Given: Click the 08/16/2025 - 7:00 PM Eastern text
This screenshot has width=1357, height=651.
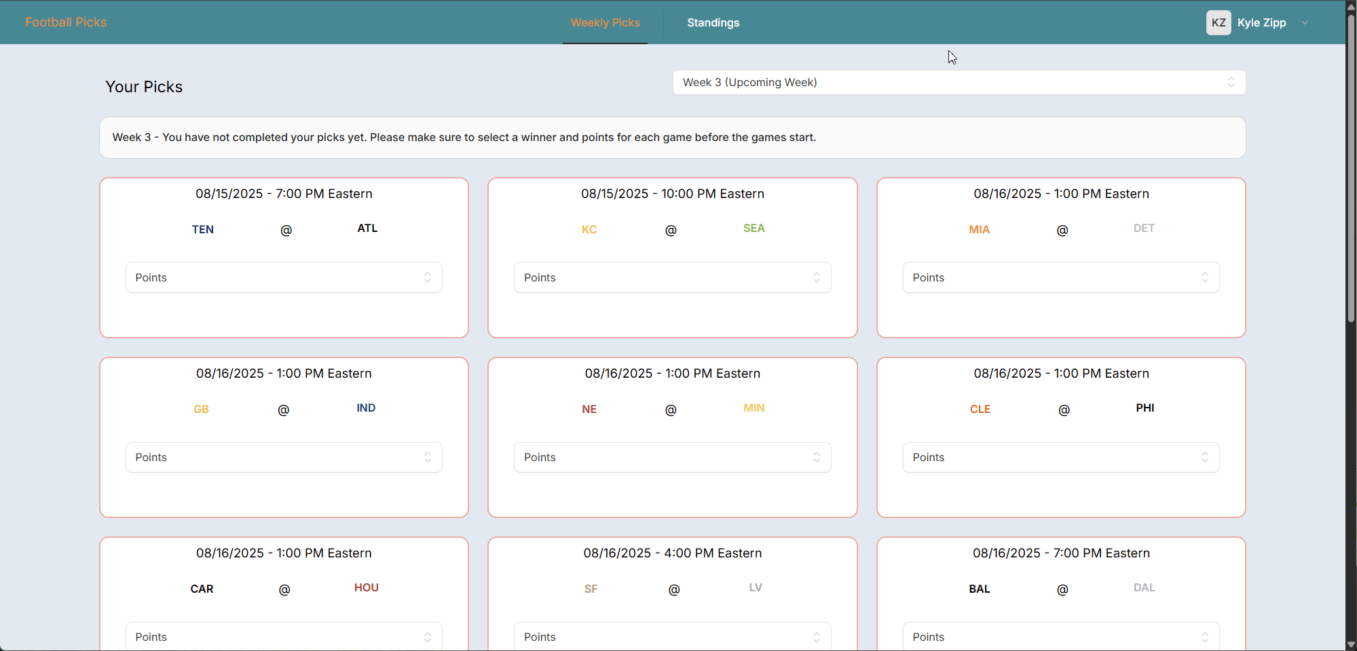Looking at the screenshot, I should pyautogui.click(x=1061, y=553).
